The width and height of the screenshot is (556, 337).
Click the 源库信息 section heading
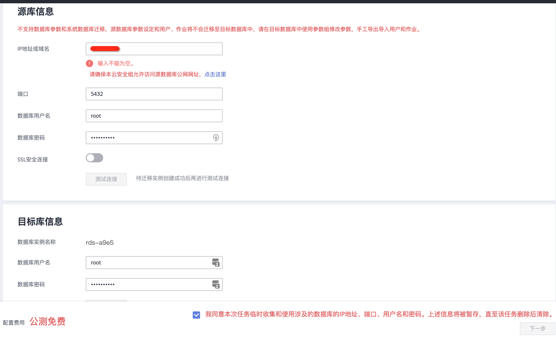click(x=36, y=11)
